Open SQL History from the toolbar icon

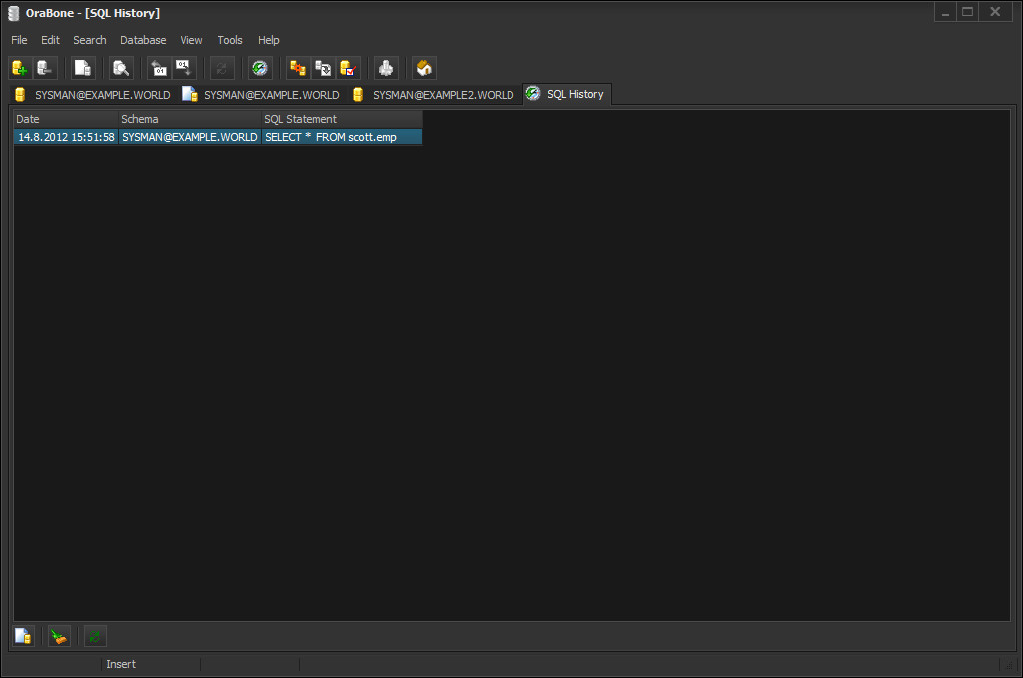click(260, 68)
